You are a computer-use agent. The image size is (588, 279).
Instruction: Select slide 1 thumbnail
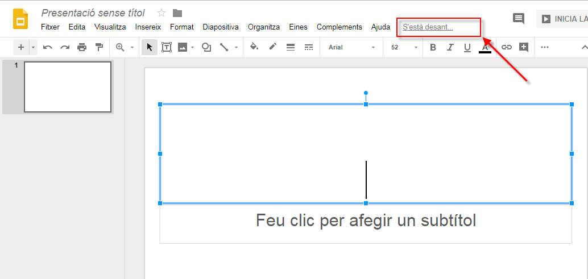[68, 87]
